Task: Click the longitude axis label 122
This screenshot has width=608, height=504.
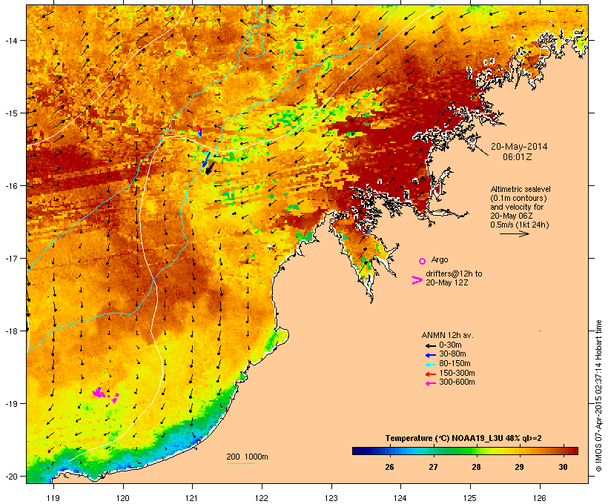Action: coord(261,498)
